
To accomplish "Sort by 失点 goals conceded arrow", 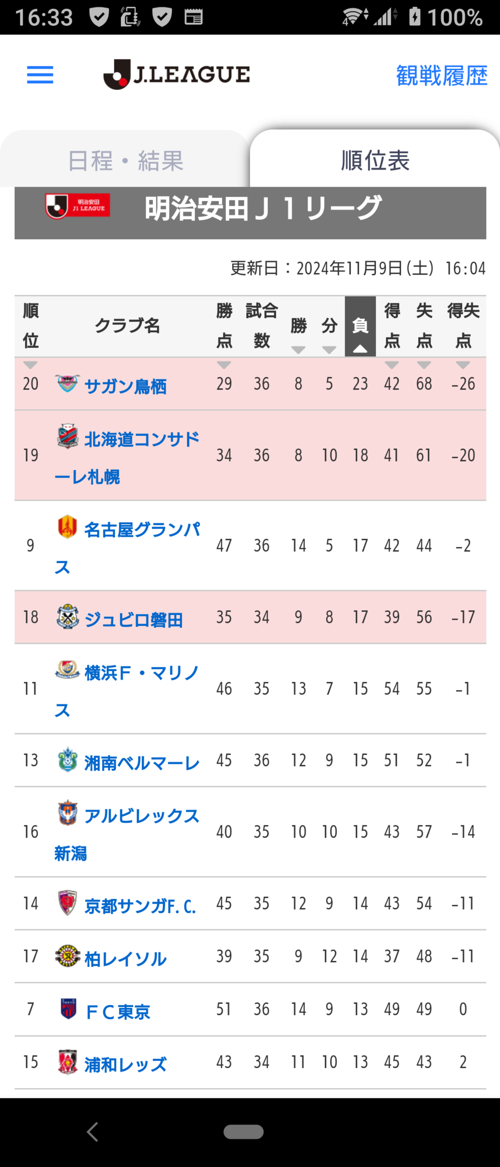I will click(424, 365).
